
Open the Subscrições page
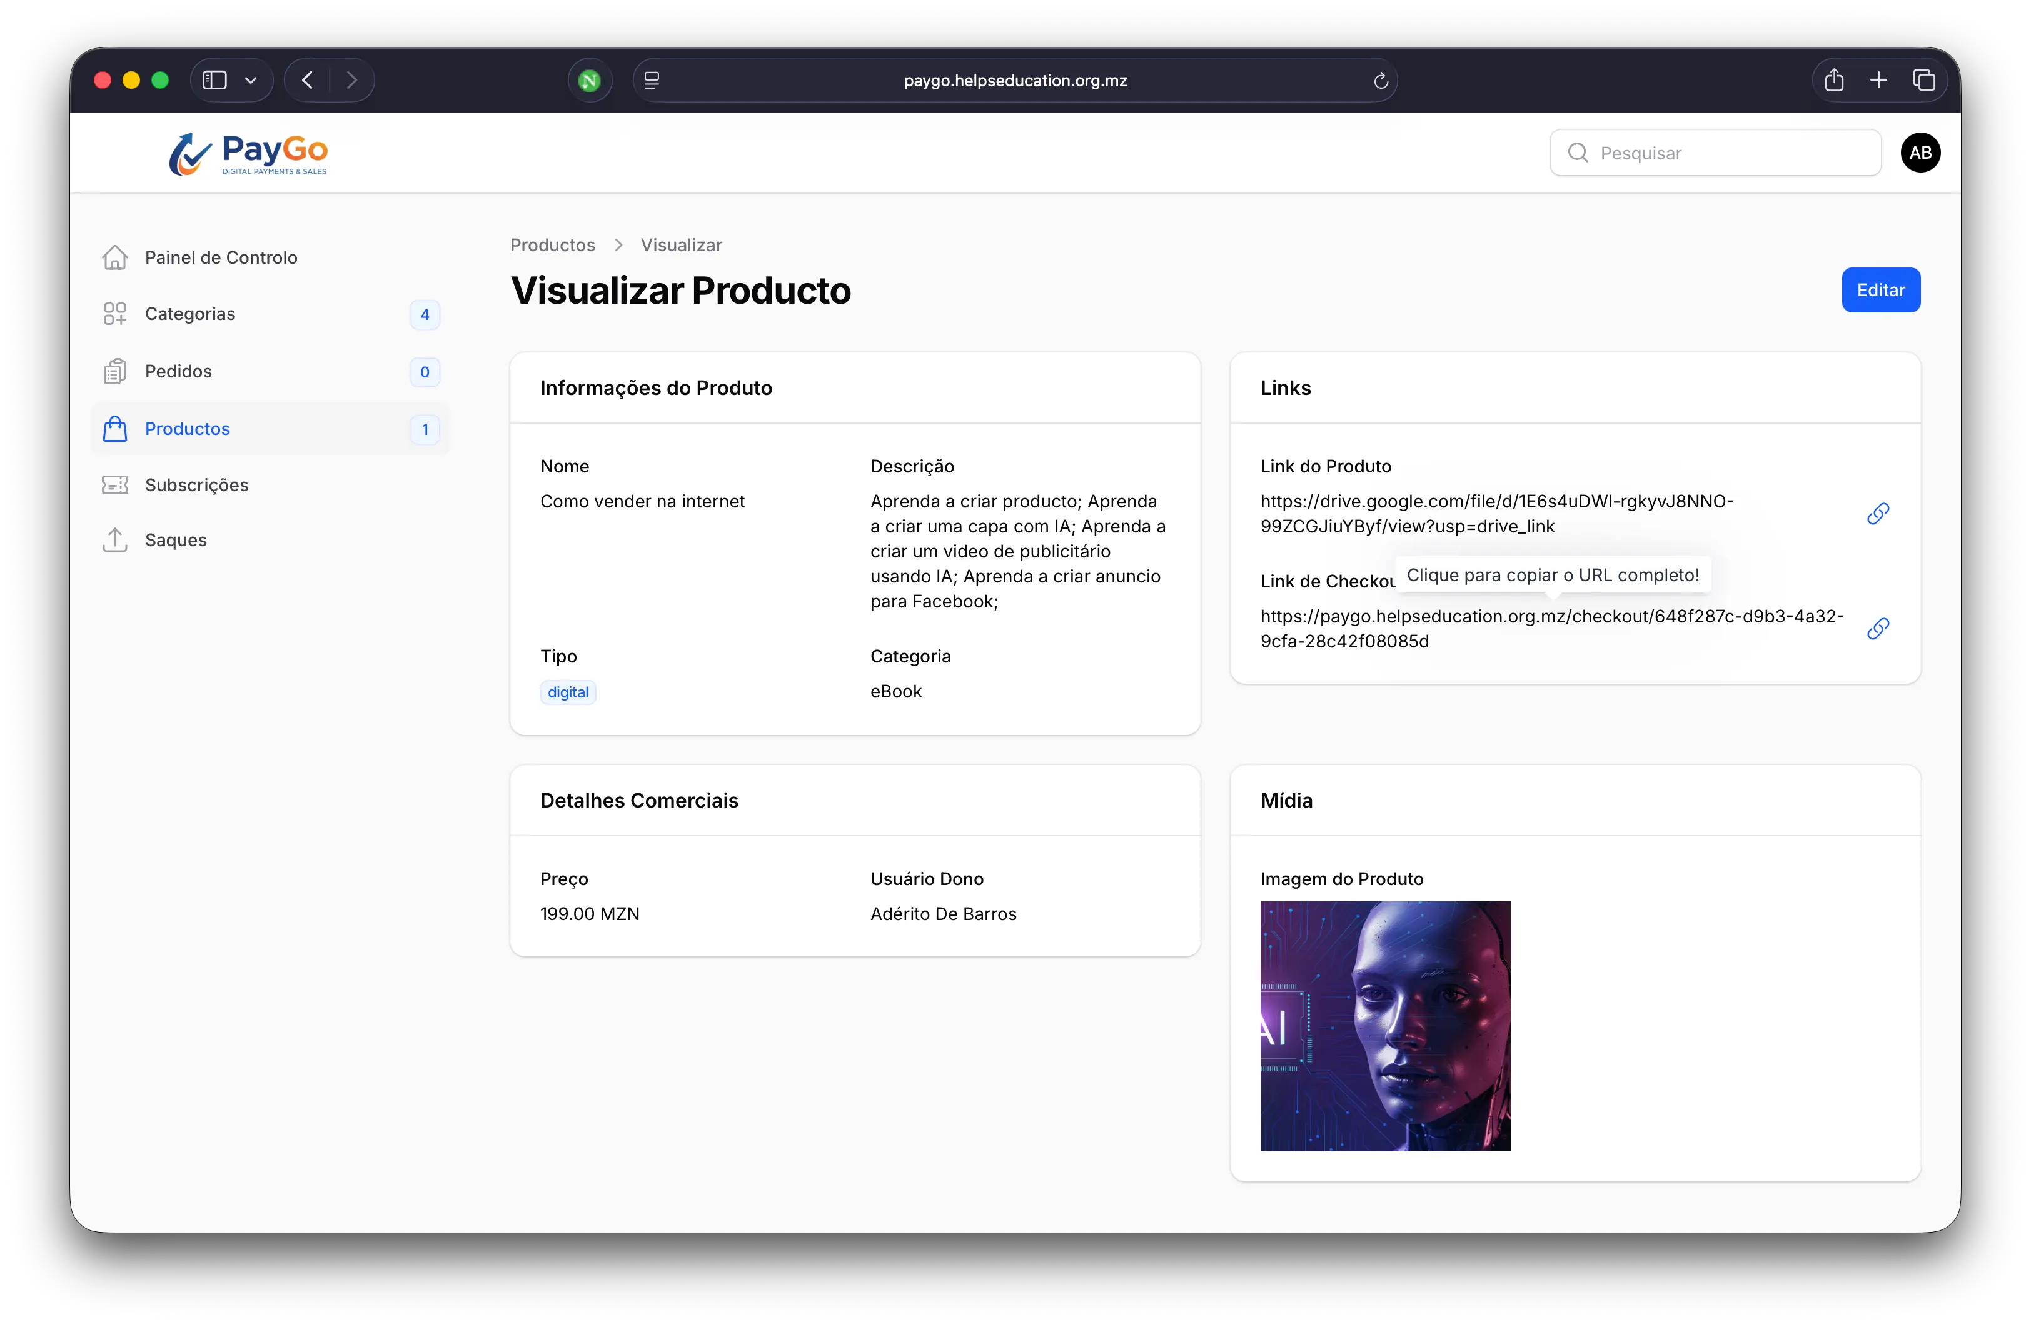pyautogui.click(x=196, y=484)
